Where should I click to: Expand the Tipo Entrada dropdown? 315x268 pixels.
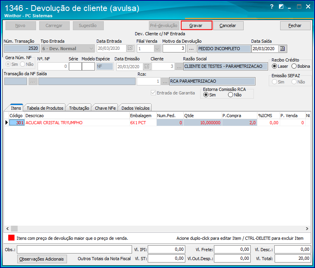point(91,49)
